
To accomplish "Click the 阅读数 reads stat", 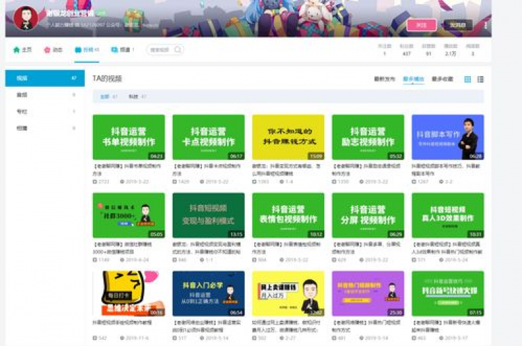I will pos(472,50).
